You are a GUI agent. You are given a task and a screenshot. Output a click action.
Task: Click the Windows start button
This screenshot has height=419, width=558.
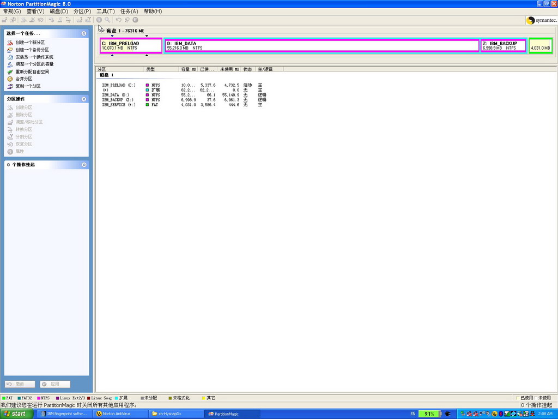point(15,414)
